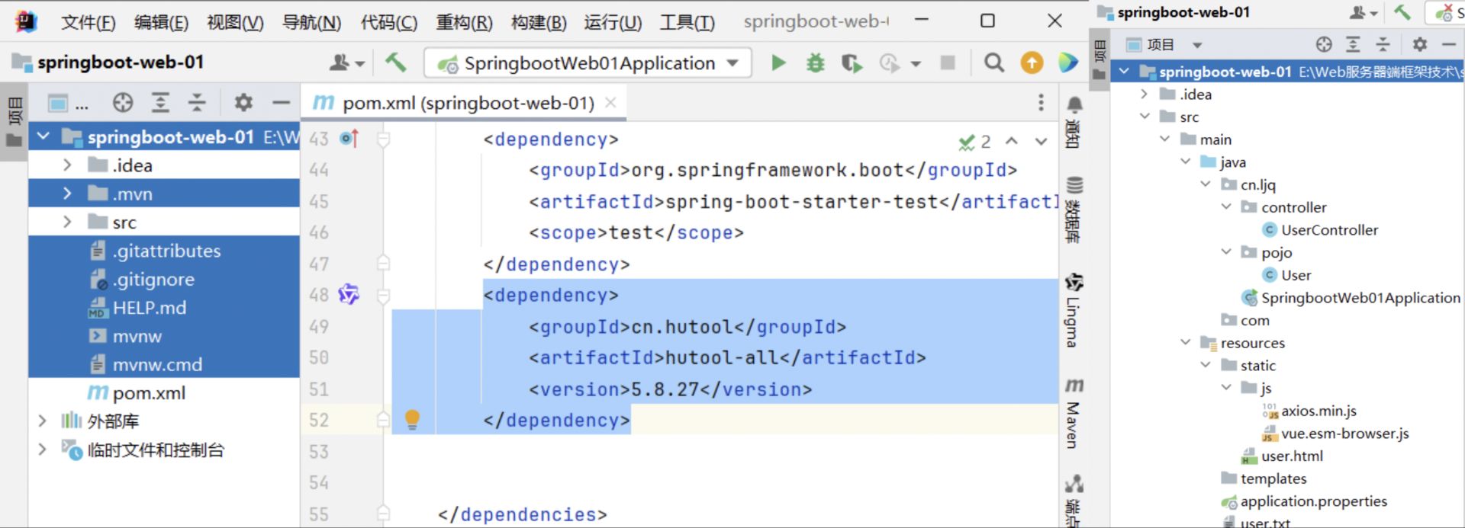
Task: Open the 视图(V) menu
Action: (235, 22)
